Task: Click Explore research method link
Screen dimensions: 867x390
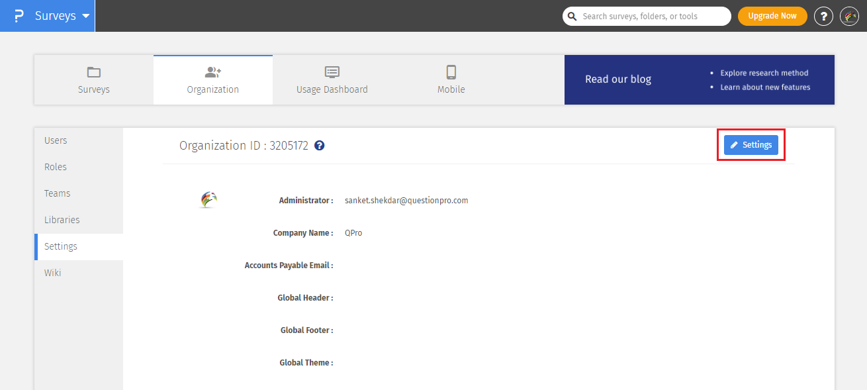Action: [x=764, y=73]
